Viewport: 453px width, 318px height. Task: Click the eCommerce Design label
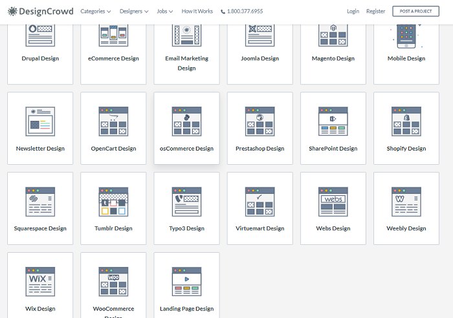[x=113, y=58]
